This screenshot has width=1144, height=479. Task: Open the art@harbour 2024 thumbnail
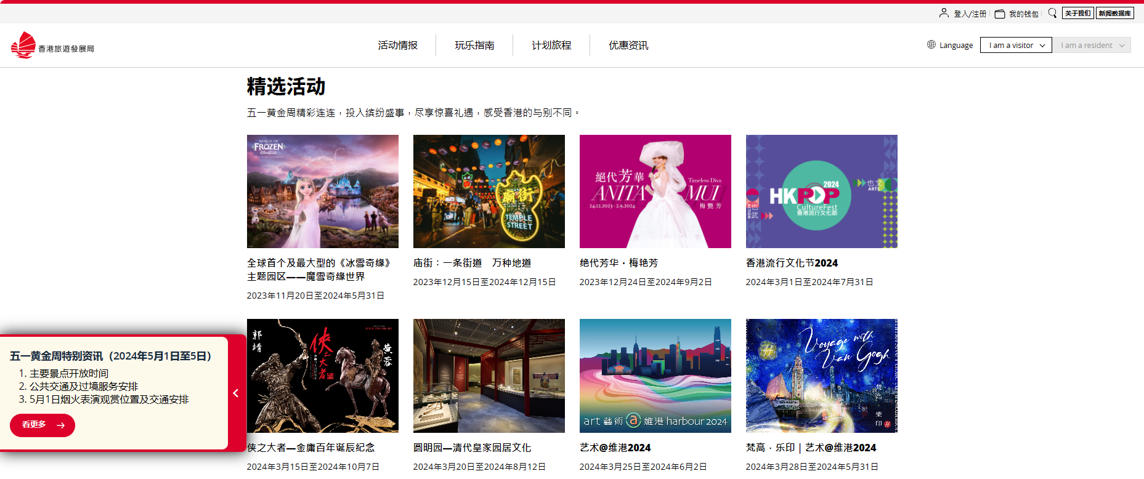tap(655, 376)
